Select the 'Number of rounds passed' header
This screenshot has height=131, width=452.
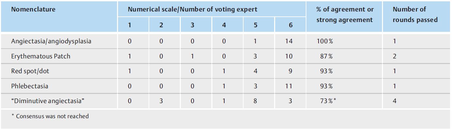415,15
